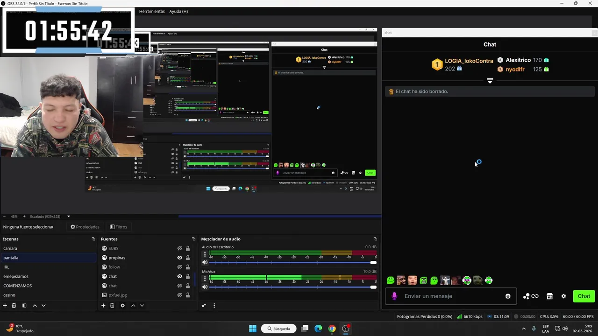
Task: Open LOGIA_lokoContra leaderboard user
Action: (469, 61)
